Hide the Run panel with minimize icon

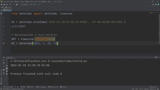coord(158,57)
